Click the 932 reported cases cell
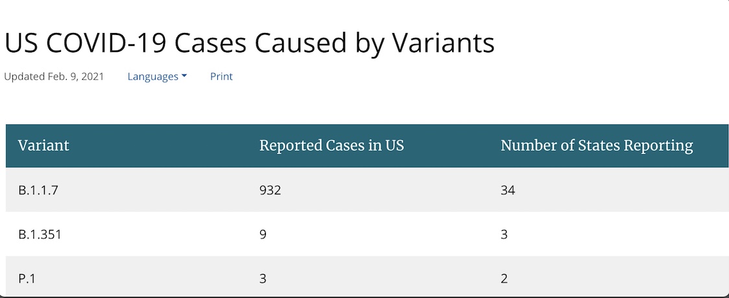Image resolution: width=729 pixels, height=298 pixels. coord(270,190)
